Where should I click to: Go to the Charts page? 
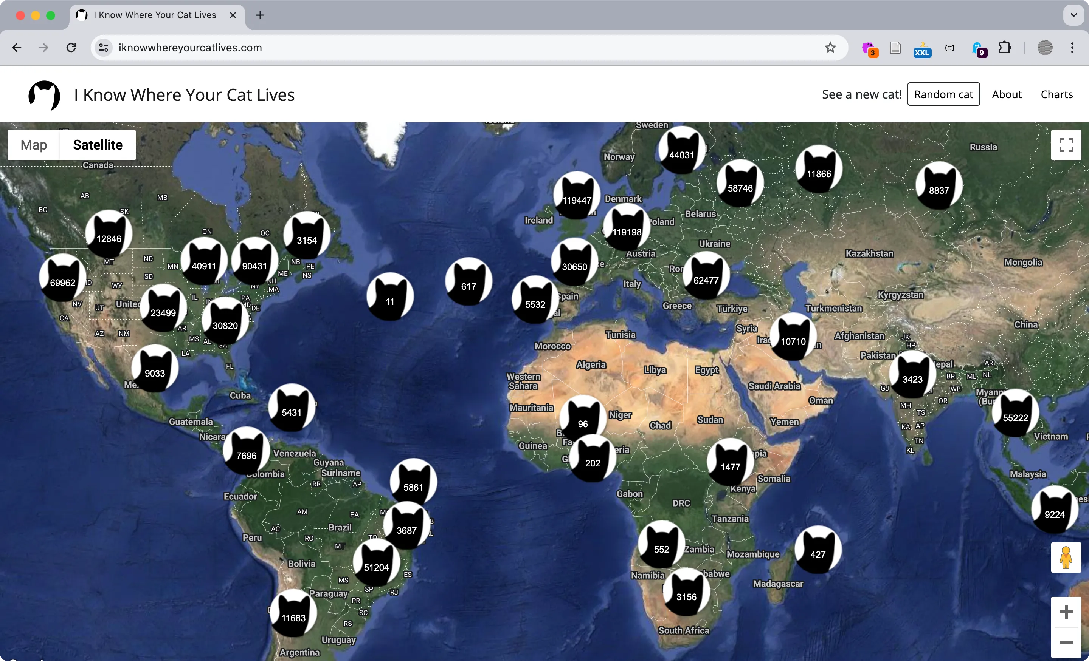[x=1056, y=94]
